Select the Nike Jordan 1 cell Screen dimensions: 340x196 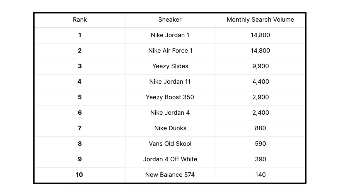170,35
